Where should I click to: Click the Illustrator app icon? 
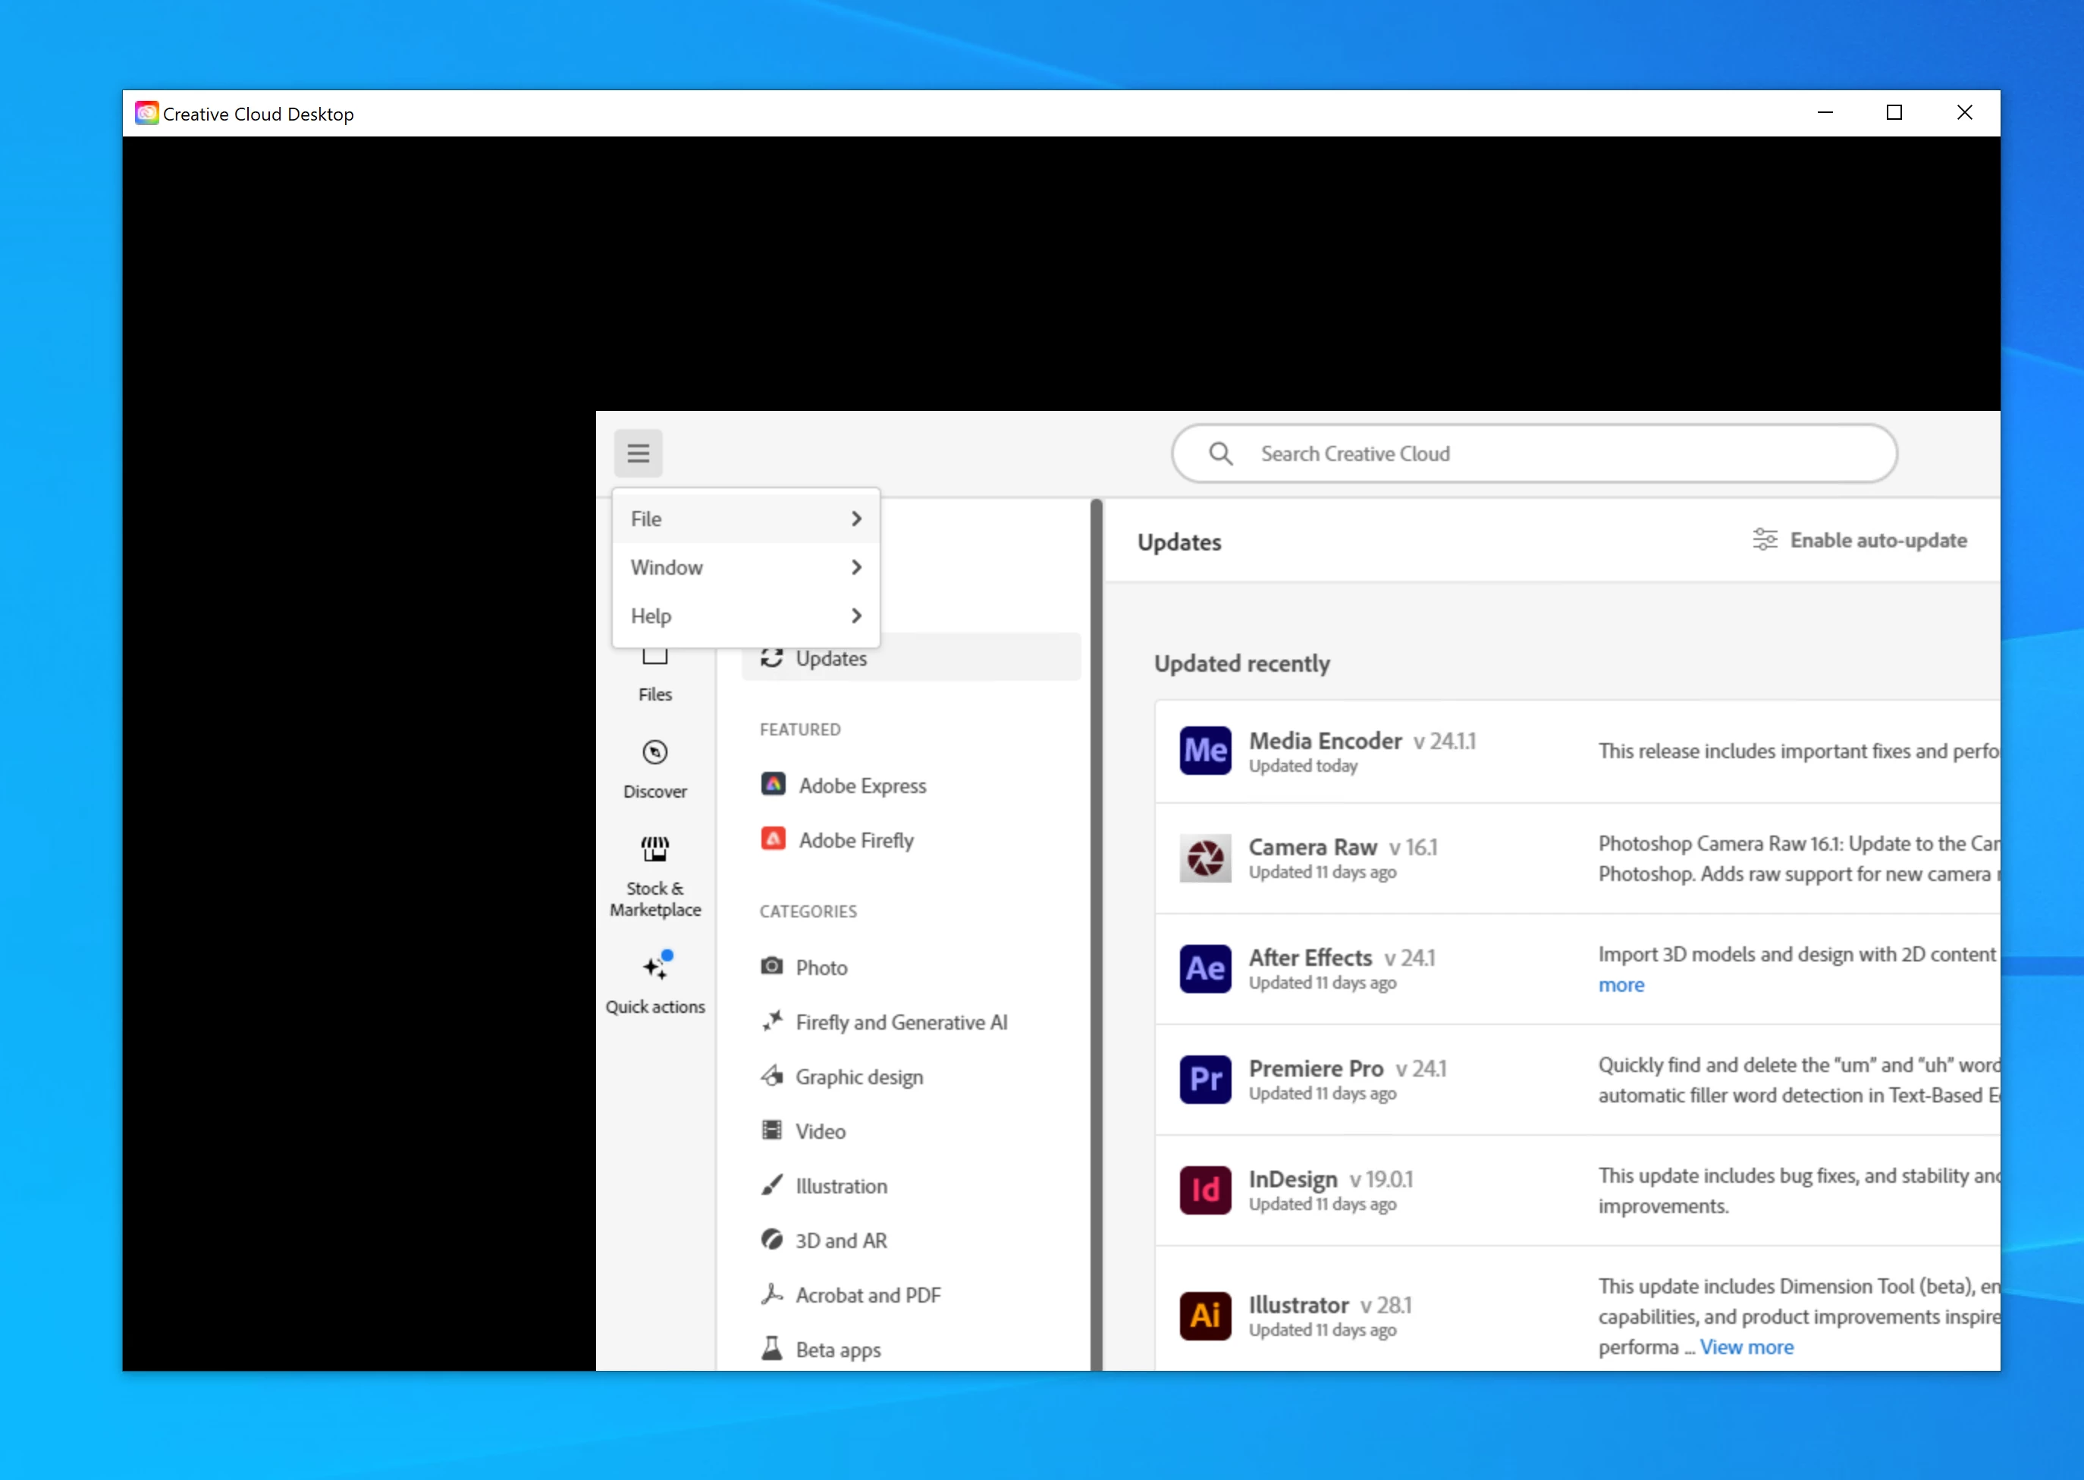[1205, 1316]
